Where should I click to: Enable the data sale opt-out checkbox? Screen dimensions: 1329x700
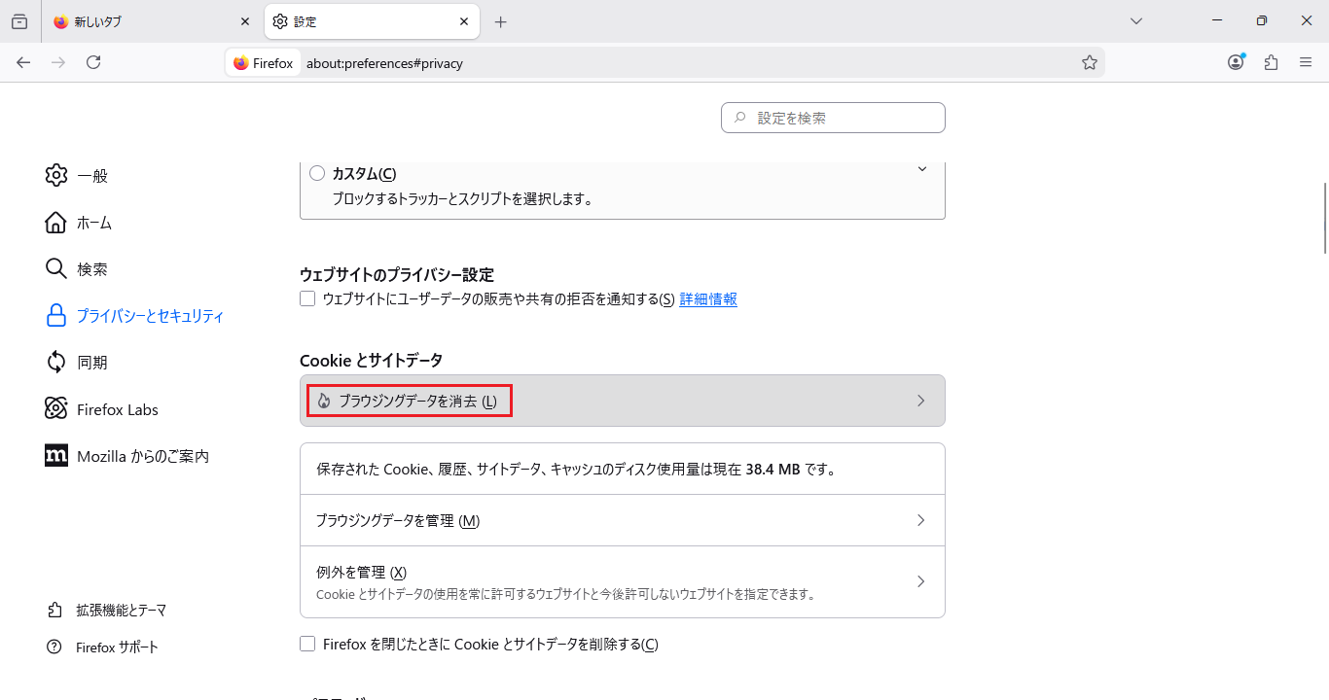tap(307, 298)
